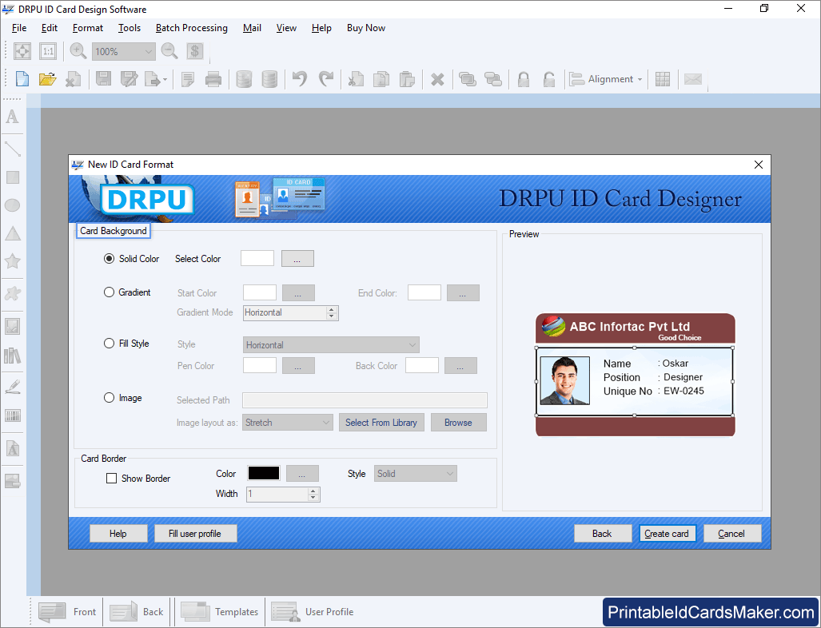
Task: Click the Cancel button
Action: coord(732,533)
